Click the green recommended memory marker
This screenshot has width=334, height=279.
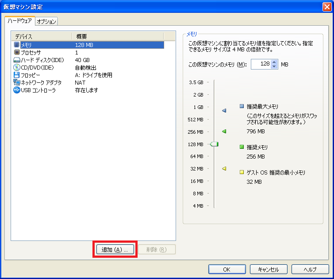224,132
